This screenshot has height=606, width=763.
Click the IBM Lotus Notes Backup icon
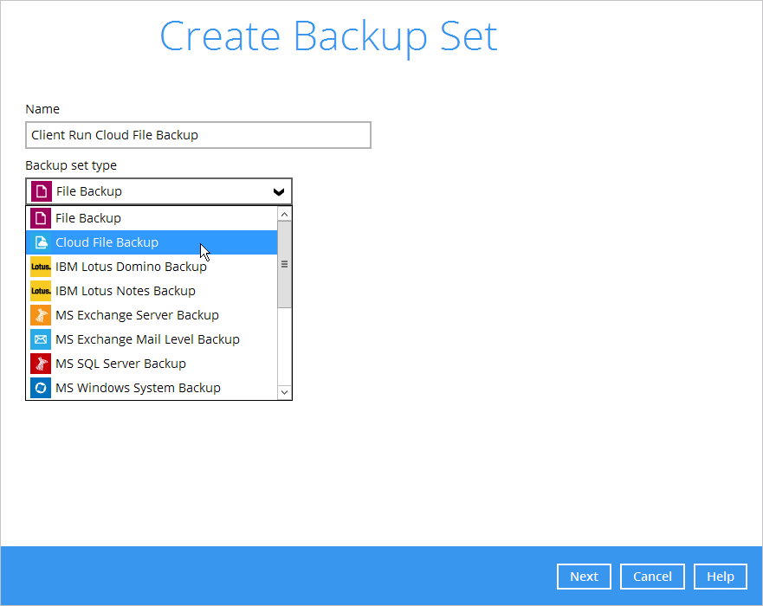(x=41, y=291)
